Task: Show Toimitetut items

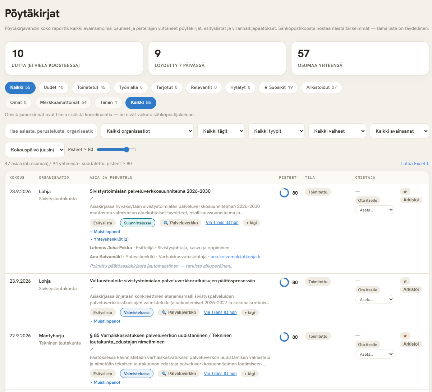Action: [91, 87]
